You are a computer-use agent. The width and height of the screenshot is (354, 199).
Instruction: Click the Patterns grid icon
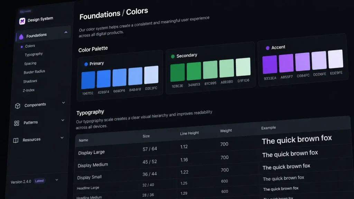click(x=17, y=123)
